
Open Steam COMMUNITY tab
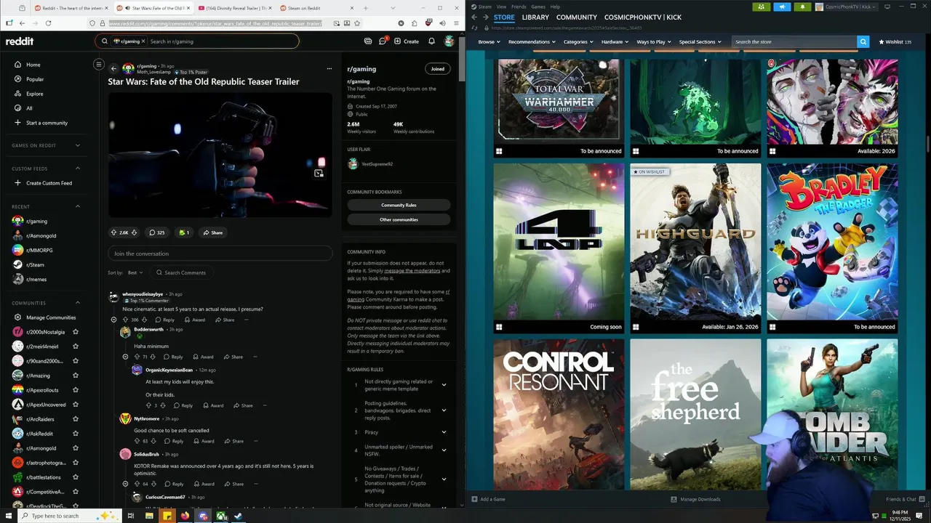tap(577, 17)
